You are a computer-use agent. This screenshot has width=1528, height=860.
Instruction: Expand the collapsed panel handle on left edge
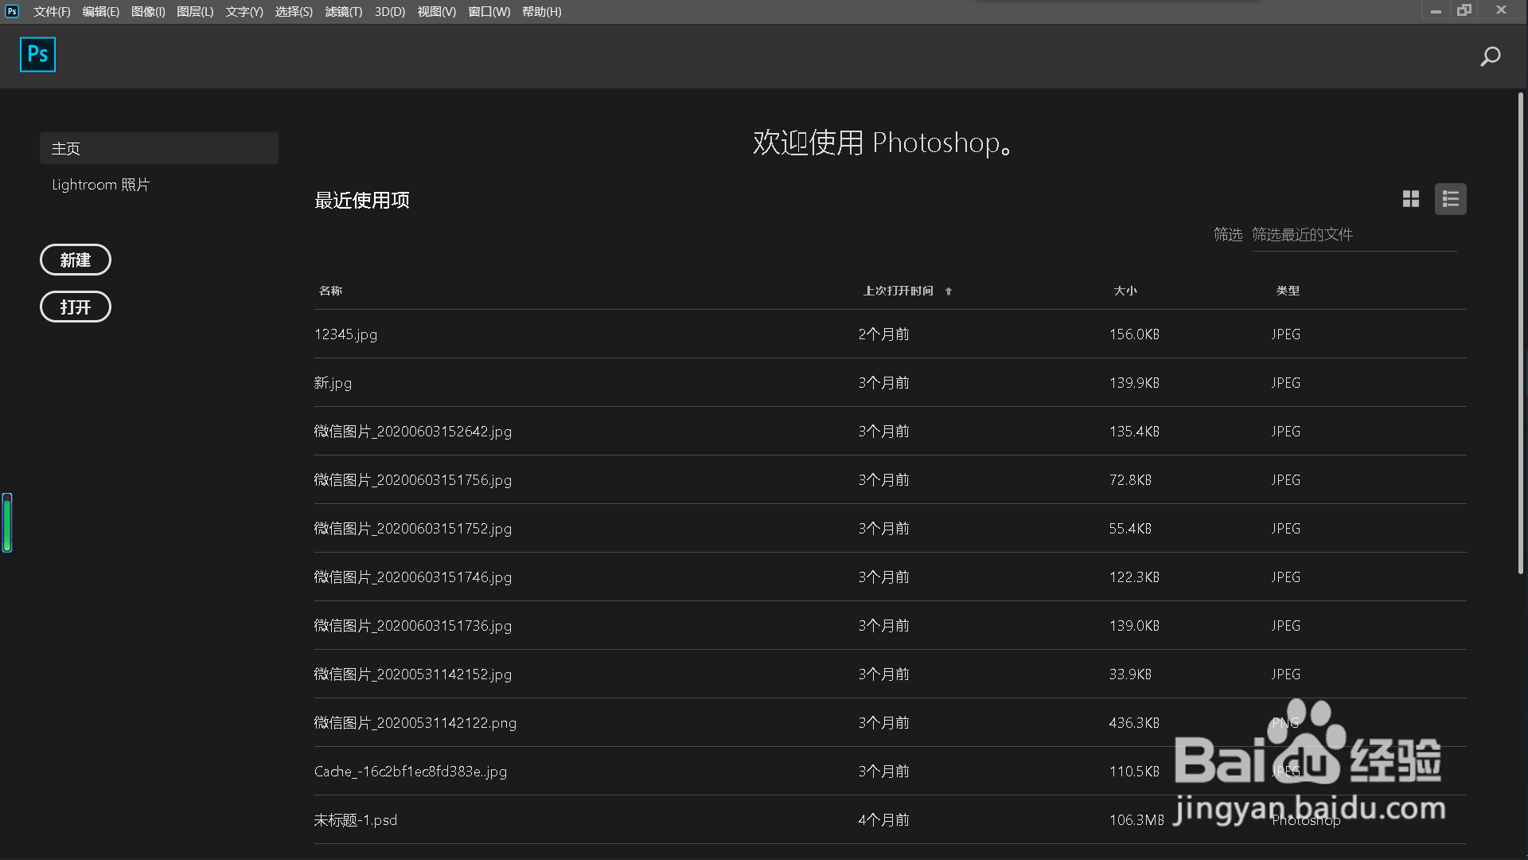(x=6, y=523)
